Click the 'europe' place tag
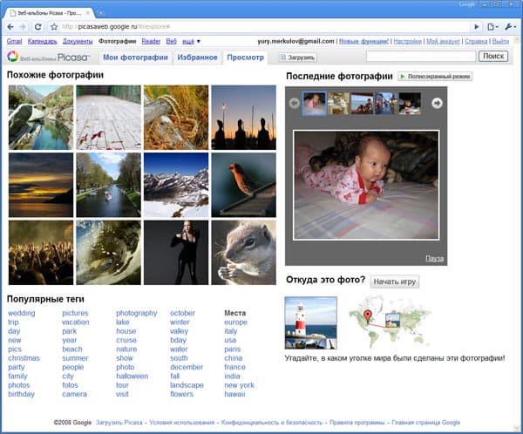The height and width of the screenshot is (434, 523). [236, 322]
